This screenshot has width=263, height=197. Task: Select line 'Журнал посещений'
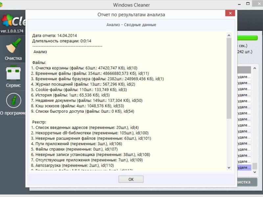[83, 84]
